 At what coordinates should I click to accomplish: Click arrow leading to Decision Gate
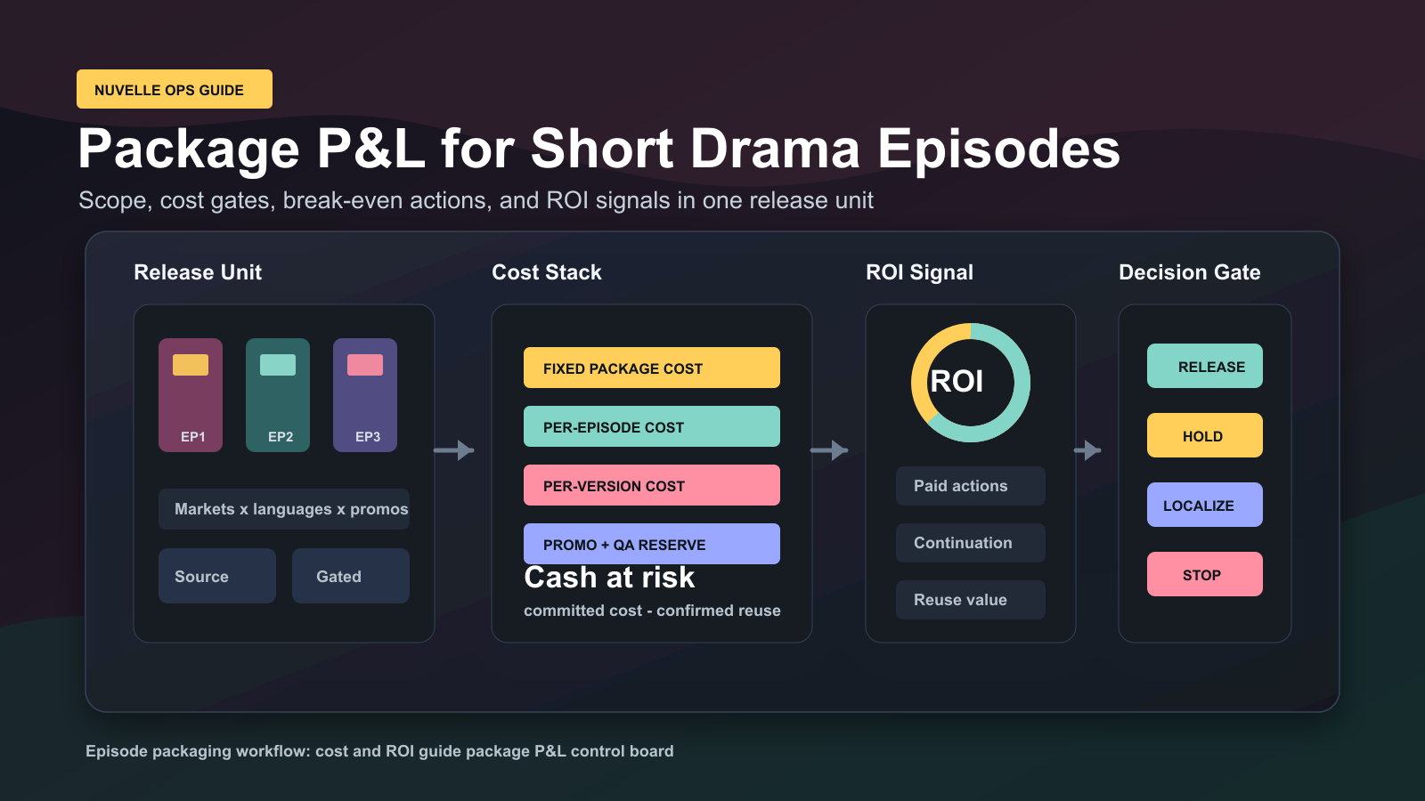coord(1087,450)
